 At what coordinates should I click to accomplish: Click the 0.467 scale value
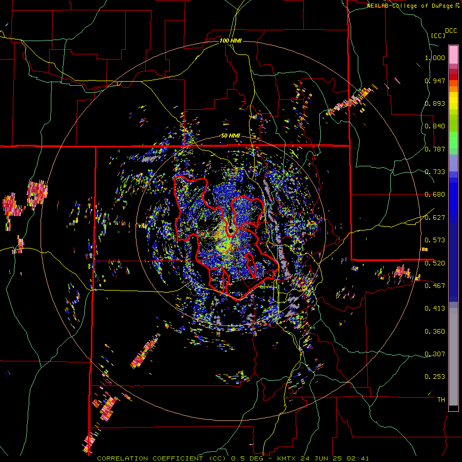(x=435, y=285)
